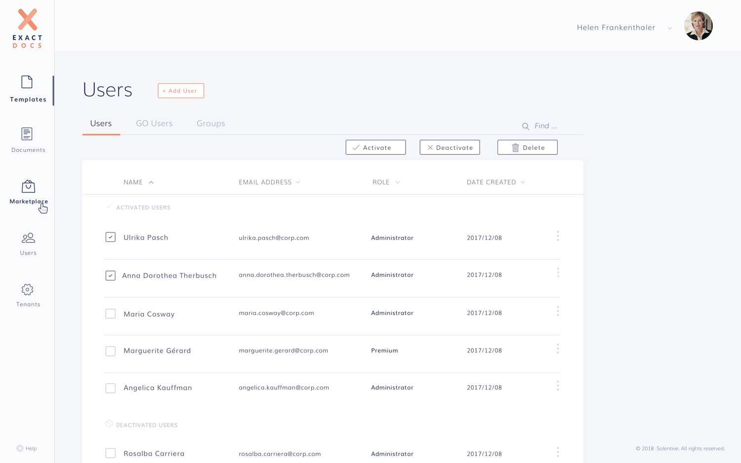
Task: Check the Maria Cosway checkbox
Action: pyautogui.click(x=111, y=314)
